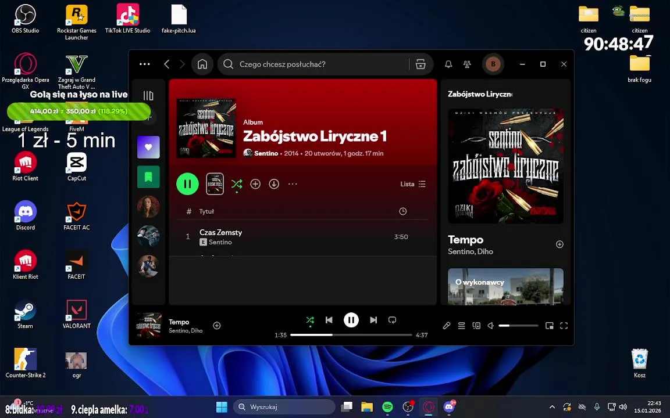Toggle shuffle in bottom player controls
This screenshot has height=418, width=670.
(310, 320)
